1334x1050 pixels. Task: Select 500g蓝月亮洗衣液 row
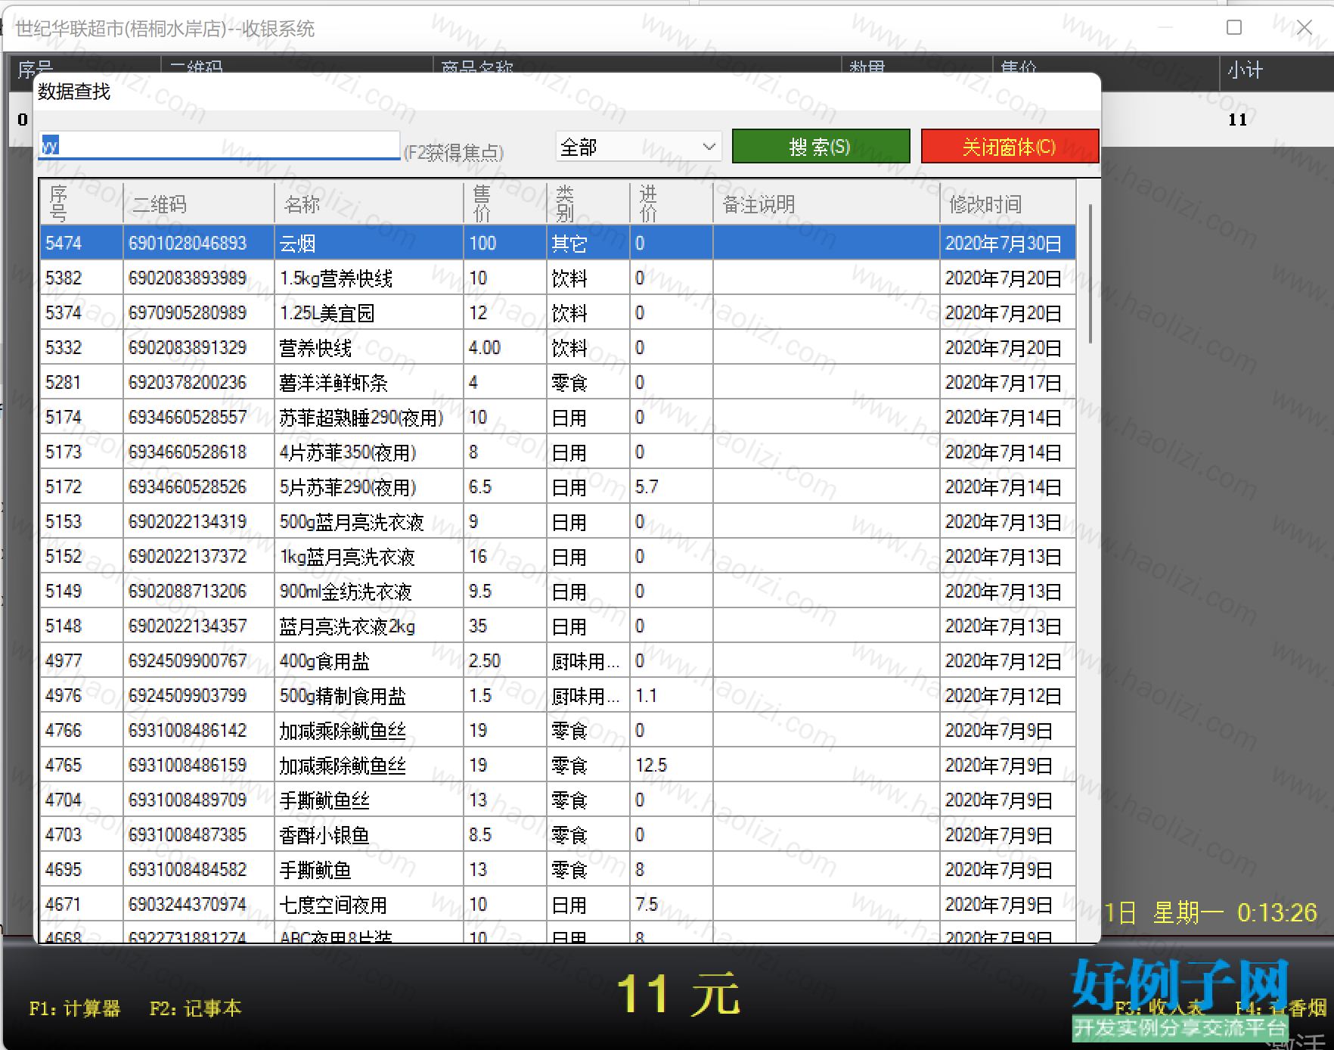557,521
